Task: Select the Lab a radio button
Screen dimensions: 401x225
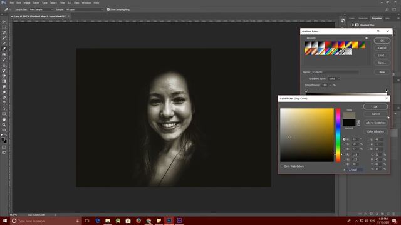Action: pos(368,144)
